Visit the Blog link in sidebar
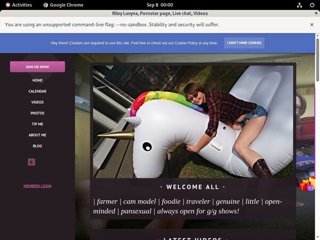Viewport: 320px width, 240px height. pos(37,146)
